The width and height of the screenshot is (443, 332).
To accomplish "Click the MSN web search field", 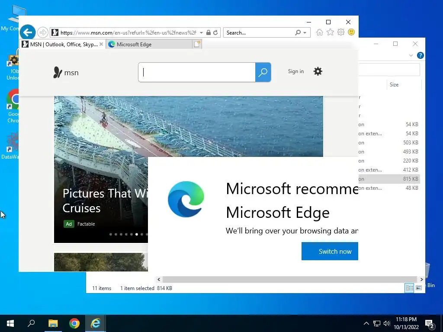I will (197, 72).
